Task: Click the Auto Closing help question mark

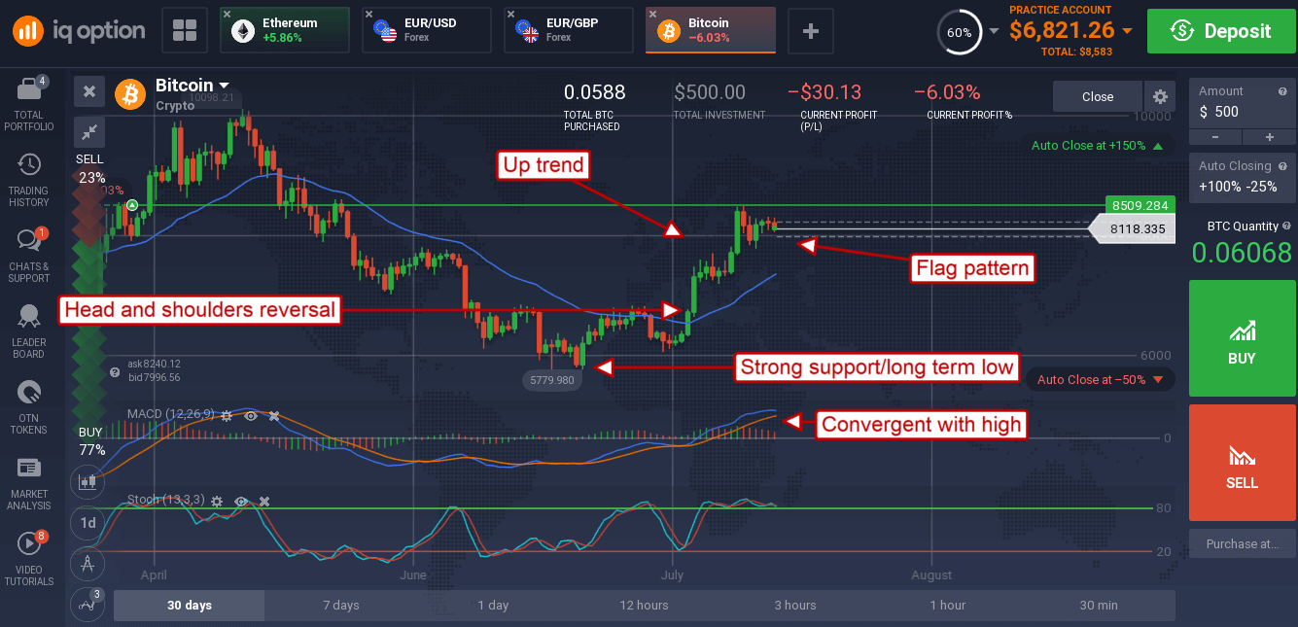Action: click(1283, 166)
